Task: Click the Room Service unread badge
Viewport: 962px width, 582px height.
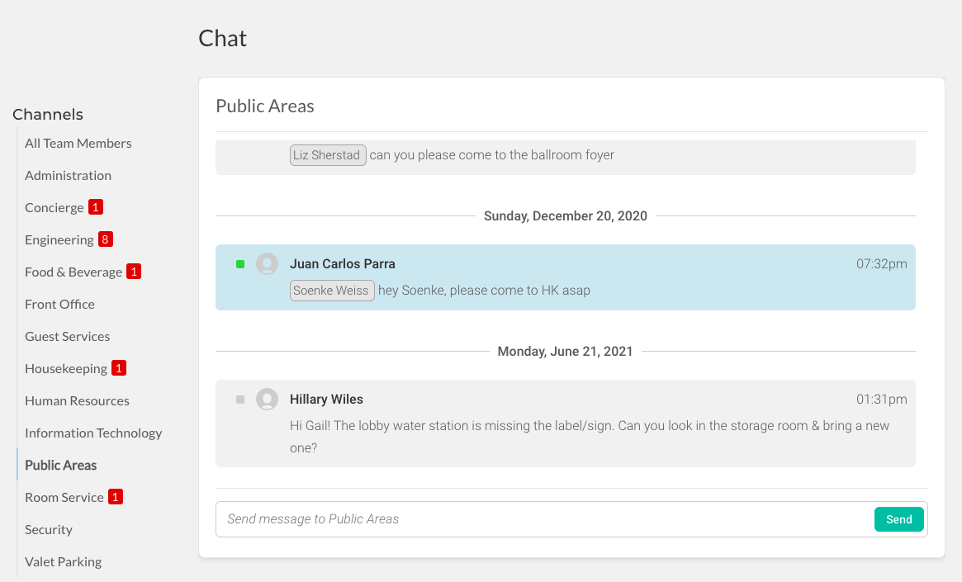Action: [x=116, y=497]
